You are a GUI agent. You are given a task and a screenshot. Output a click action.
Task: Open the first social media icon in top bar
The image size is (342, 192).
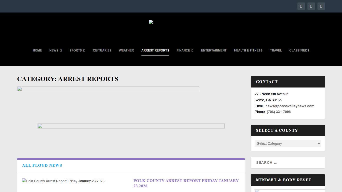(301, 6)
